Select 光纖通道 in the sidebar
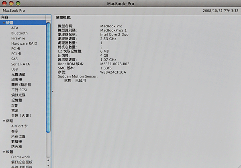241x168 pixels. pyautogui.click(x=18, y=74)
